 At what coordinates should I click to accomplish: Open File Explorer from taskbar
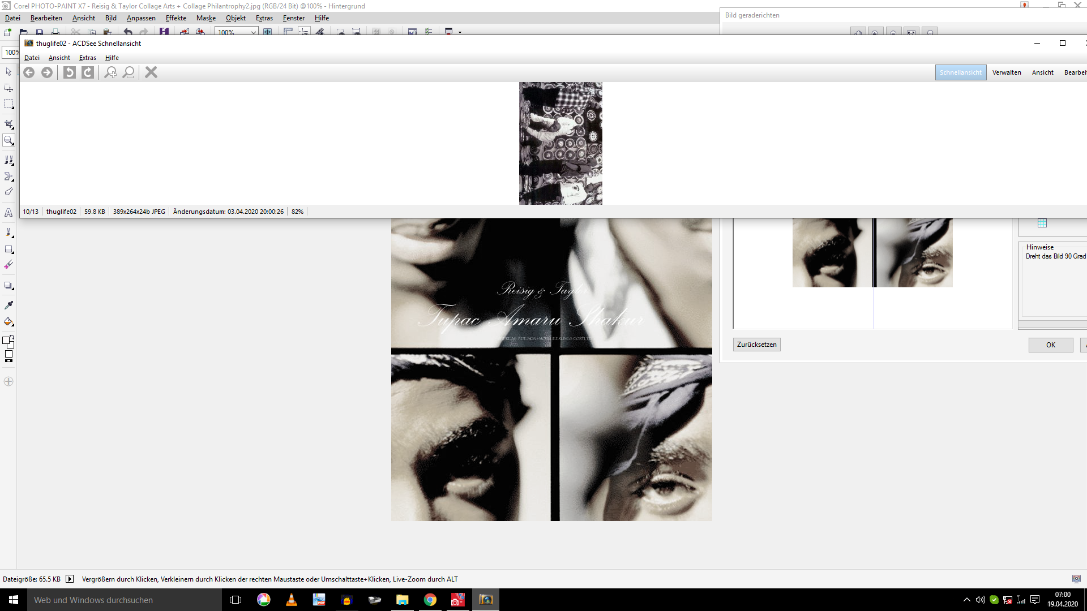[403, 600]
